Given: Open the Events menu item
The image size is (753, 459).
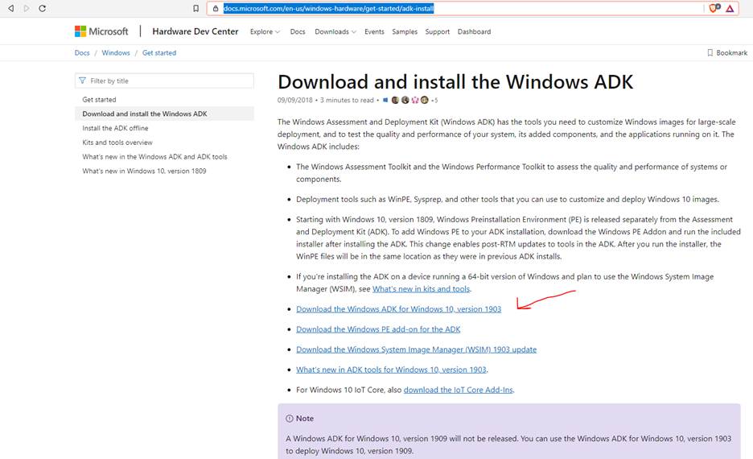Looking at the screenshot, I should 374,31.
